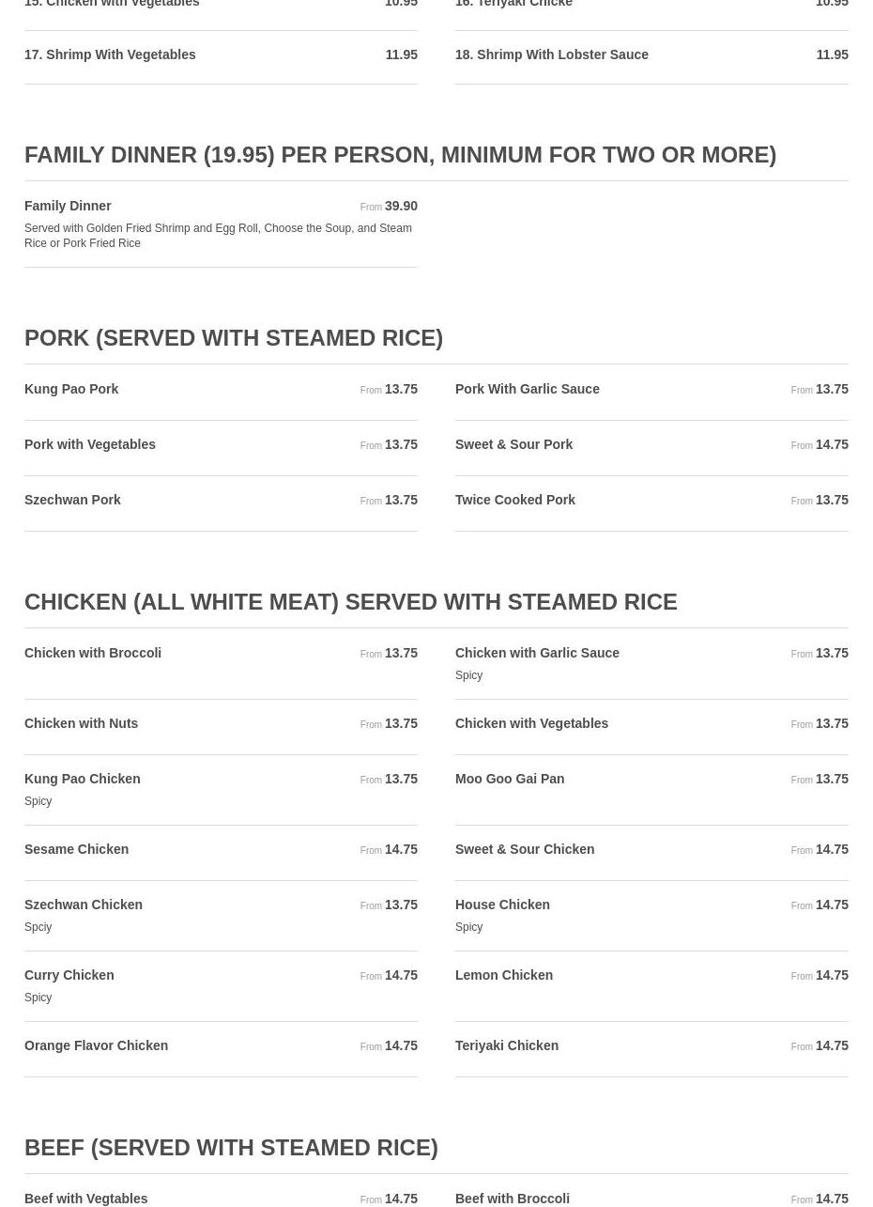Select Chicken with Broccoli
This screenshot has width=873, height=1207.
point(221,664)
